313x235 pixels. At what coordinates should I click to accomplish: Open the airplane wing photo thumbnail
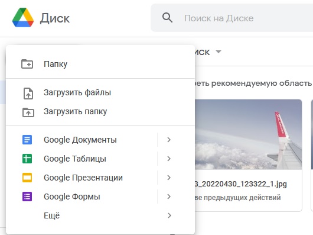click(248, 134)
